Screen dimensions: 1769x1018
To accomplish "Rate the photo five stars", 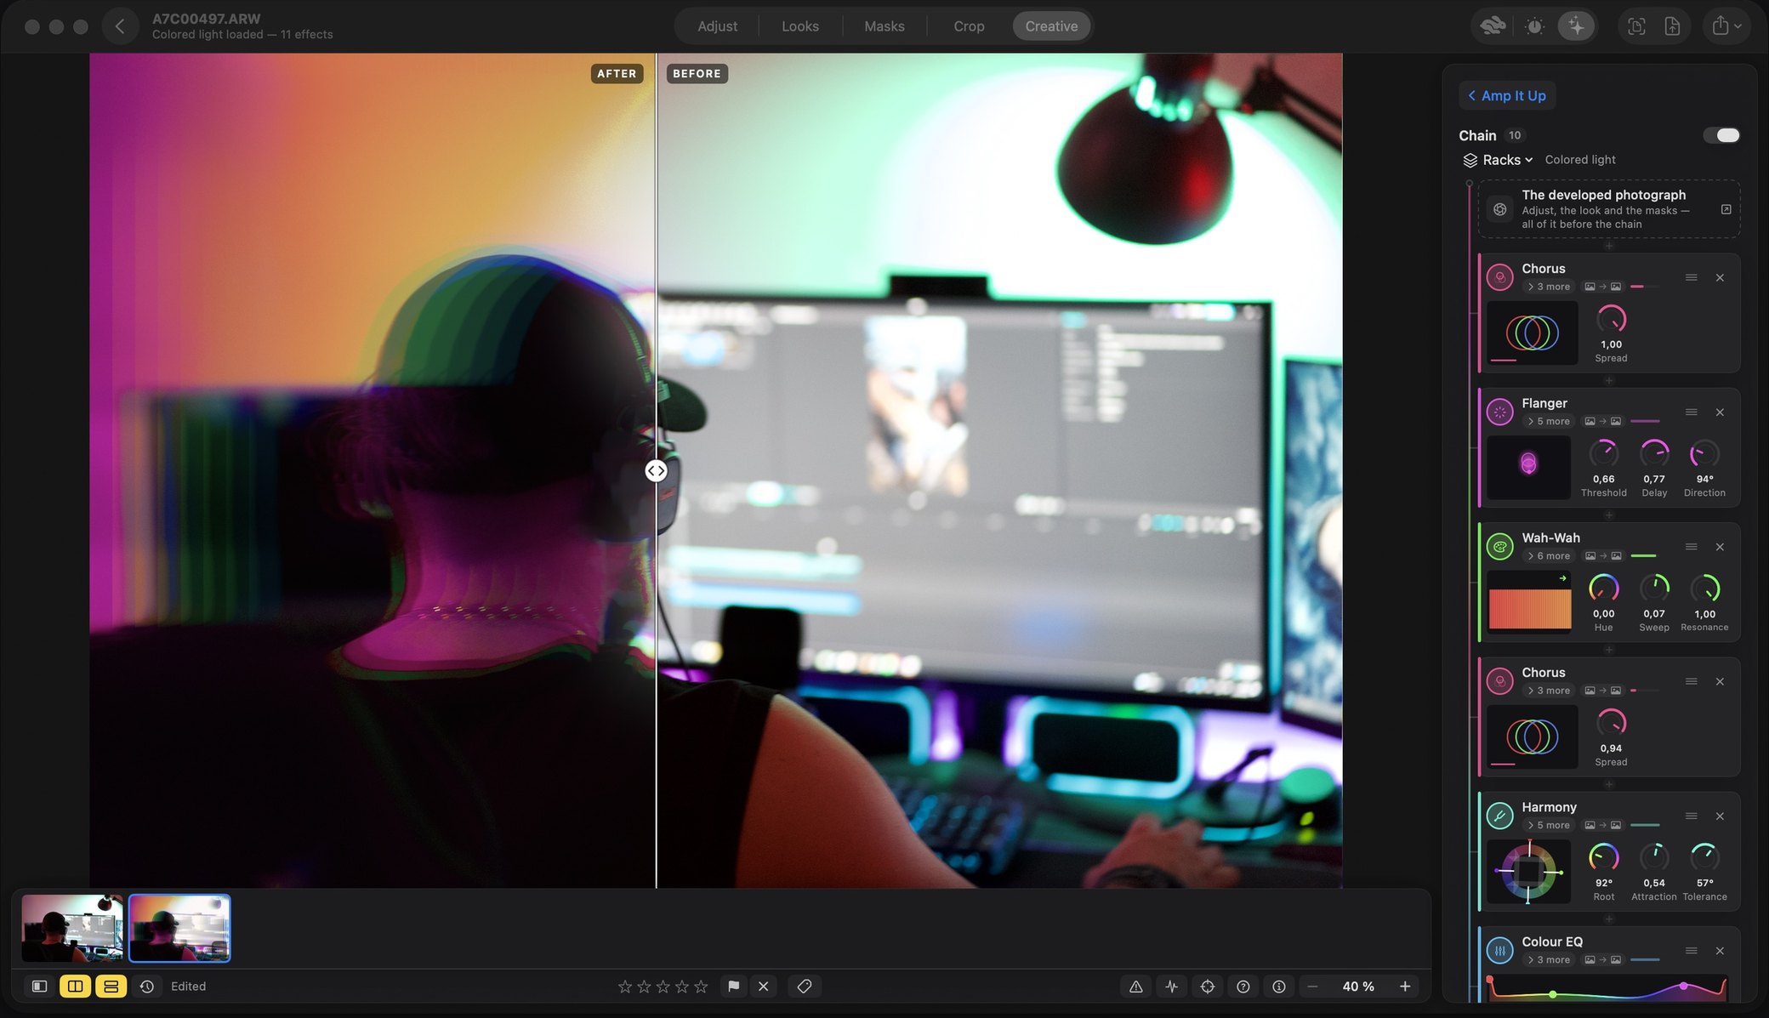I will tap(701, 987).
